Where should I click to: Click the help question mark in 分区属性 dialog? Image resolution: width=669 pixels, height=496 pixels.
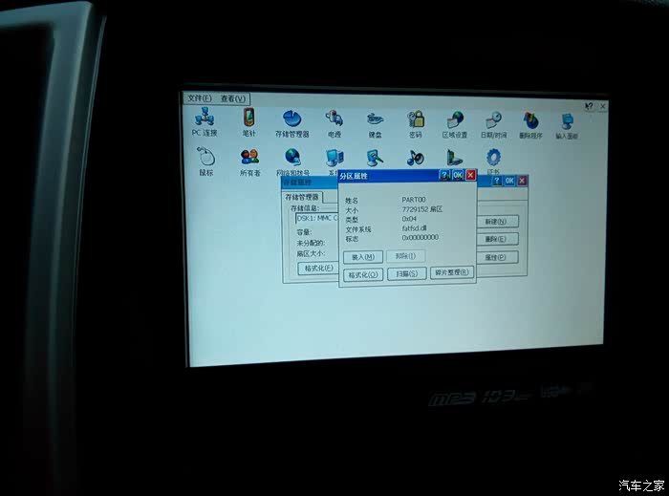(444, 175)
